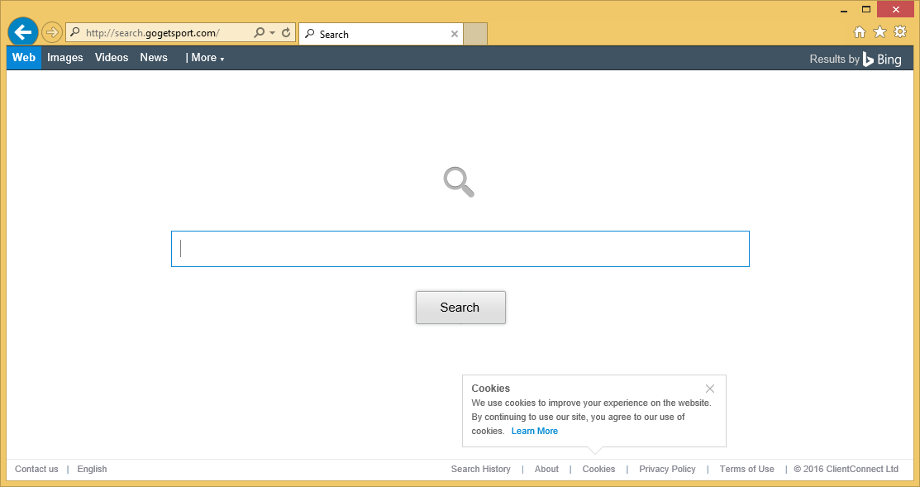Expand the address bar autocomplete dropdown arrow

(272, 33)
